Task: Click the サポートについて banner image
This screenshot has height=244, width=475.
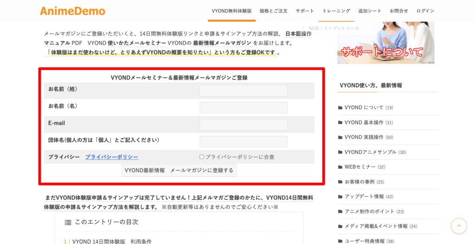Action: click(385, 42)
